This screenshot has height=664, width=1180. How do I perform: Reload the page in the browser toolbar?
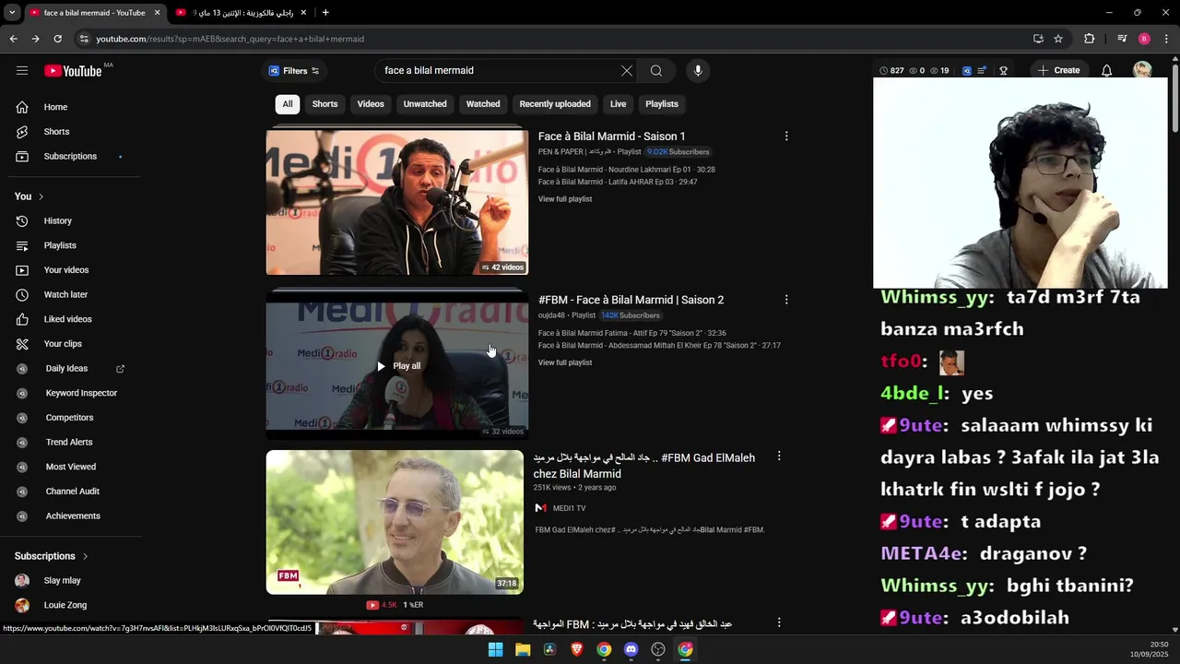(57, 39)
